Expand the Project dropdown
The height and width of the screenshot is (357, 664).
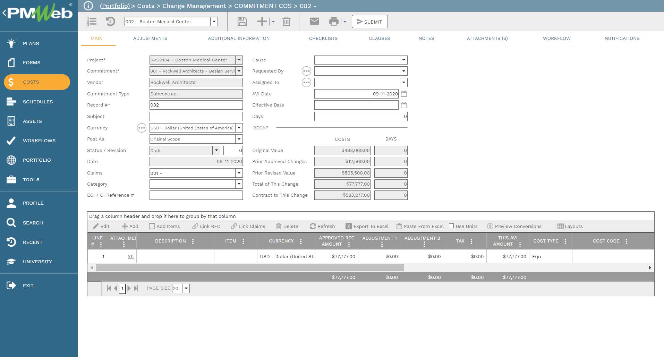pos(239,60)
